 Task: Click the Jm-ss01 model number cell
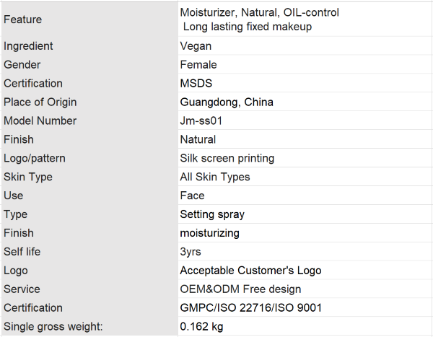[x=305, y=121]
